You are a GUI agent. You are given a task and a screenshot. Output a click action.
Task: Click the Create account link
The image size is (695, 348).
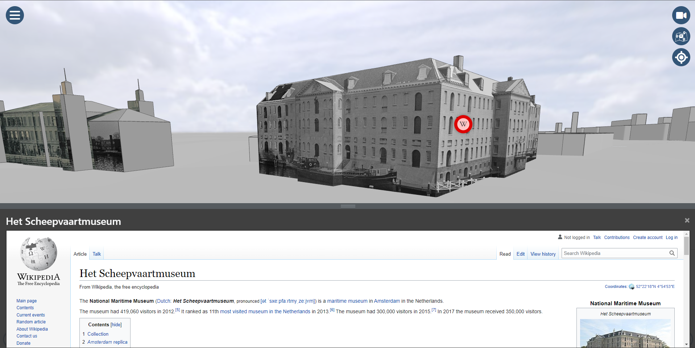click(x=648, y=238)
